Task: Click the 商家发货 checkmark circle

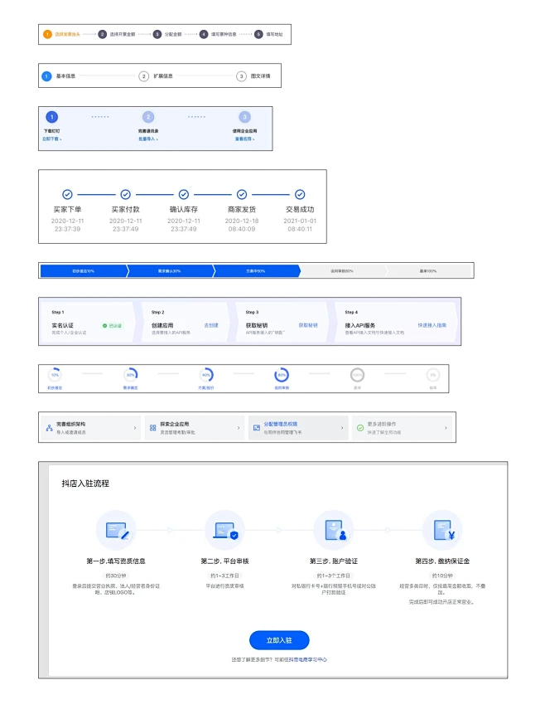Action: [x=242, y=194]
